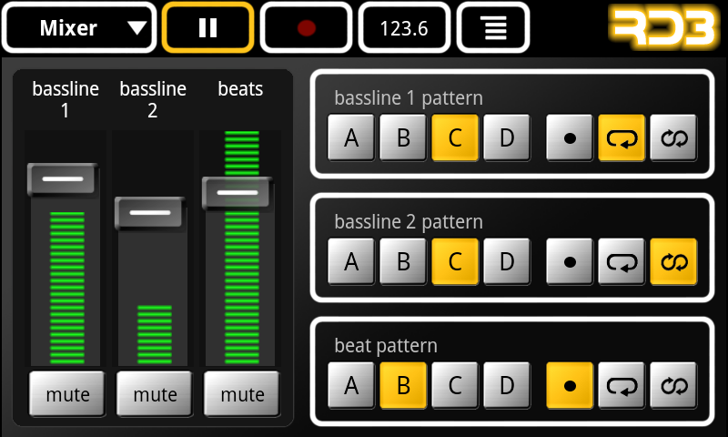Screen dimensions: 728x437
Task: Click the bassline 1 volume fader handle
Action: pos(62,178)
